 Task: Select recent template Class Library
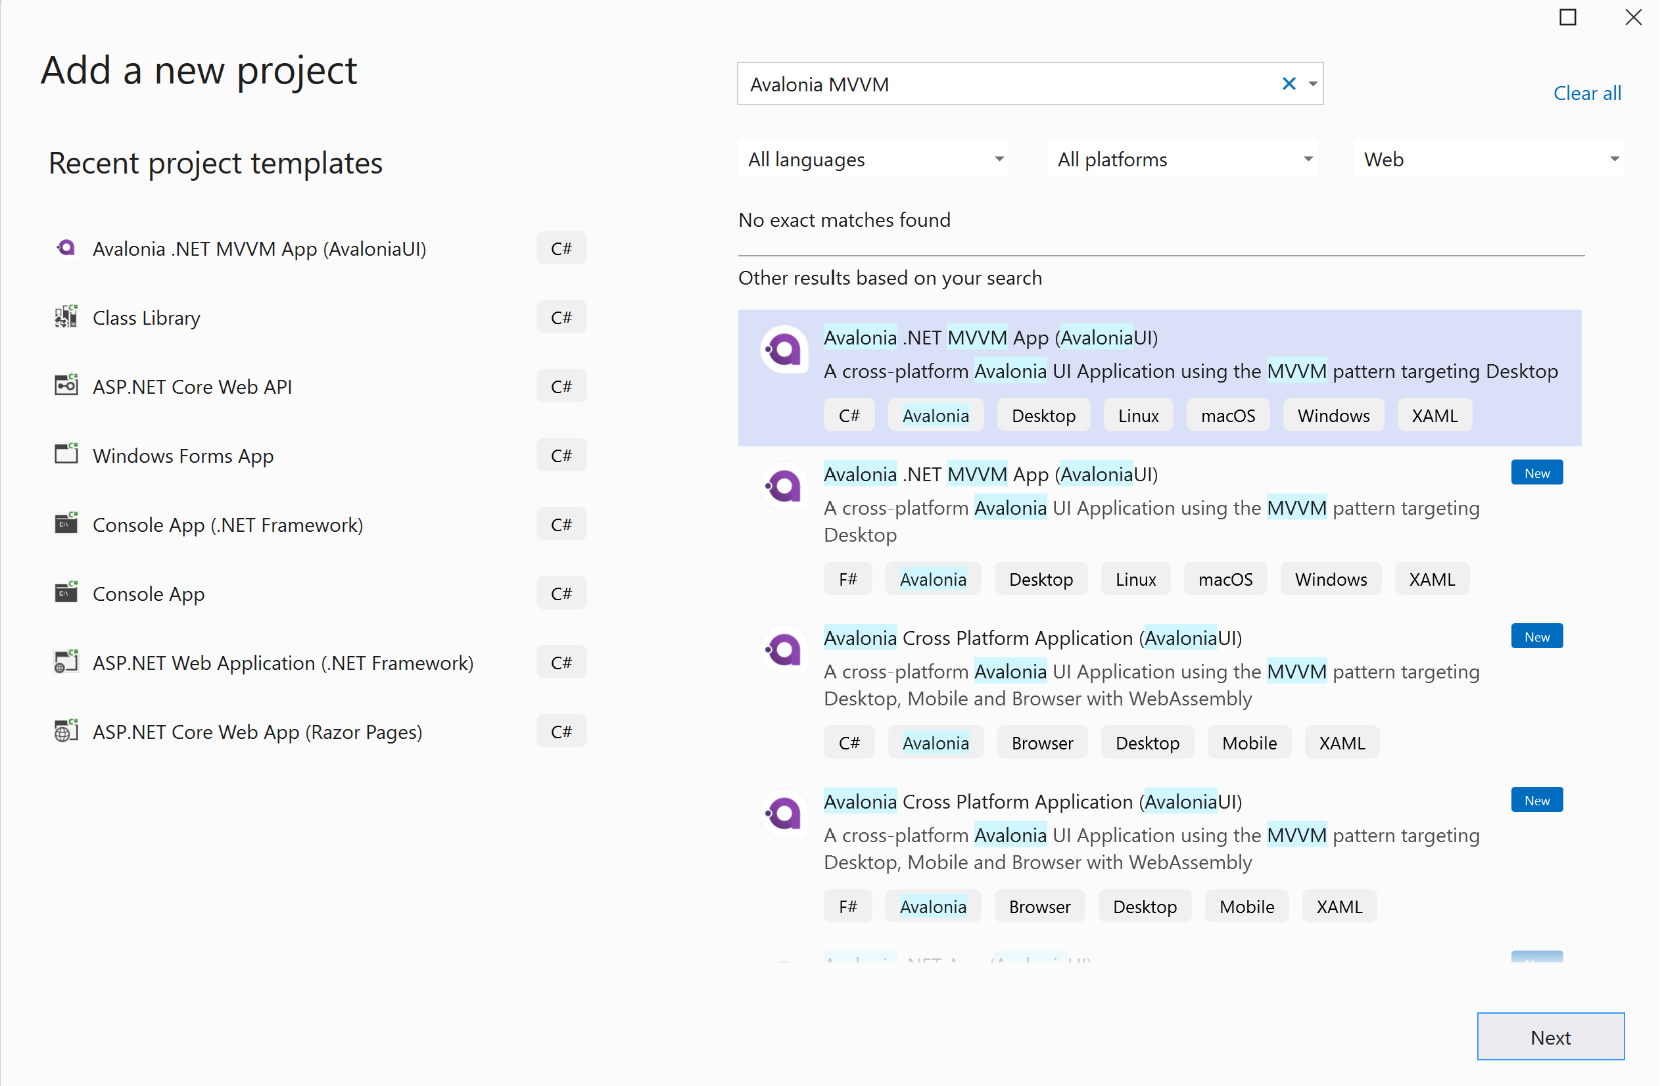pos(320,318)
